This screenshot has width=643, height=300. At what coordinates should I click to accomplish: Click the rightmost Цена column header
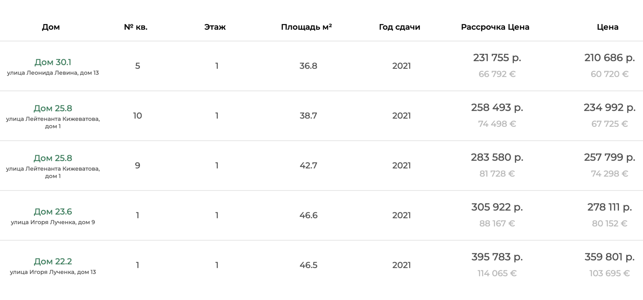coord(608,27)
